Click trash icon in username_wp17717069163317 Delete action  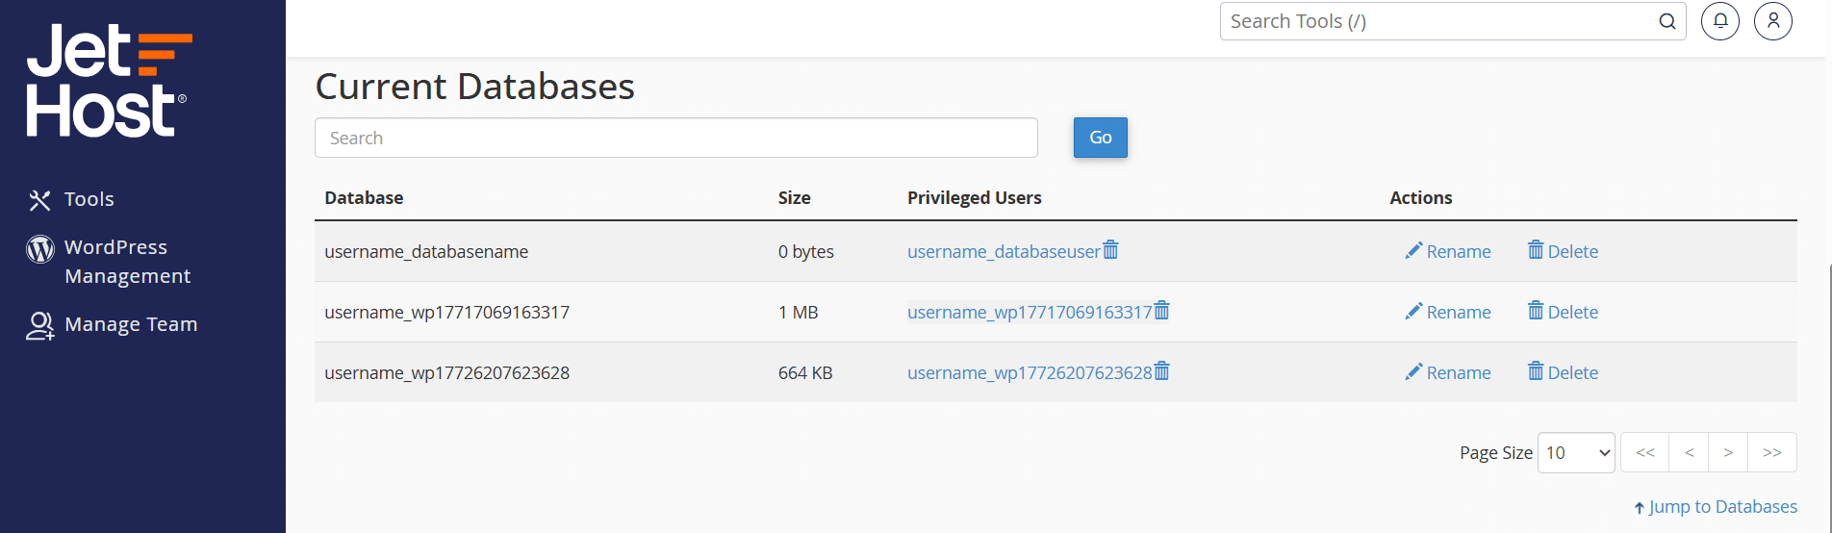point(1536,311)
